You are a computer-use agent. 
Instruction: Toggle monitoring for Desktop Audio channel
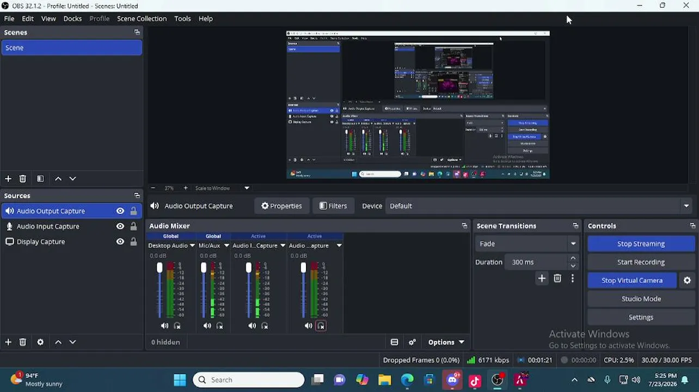click(177, 326)
